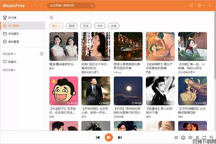Open settings via the gear icon
The height and width of the screenshot is (144, 216).
pos(199,6)
